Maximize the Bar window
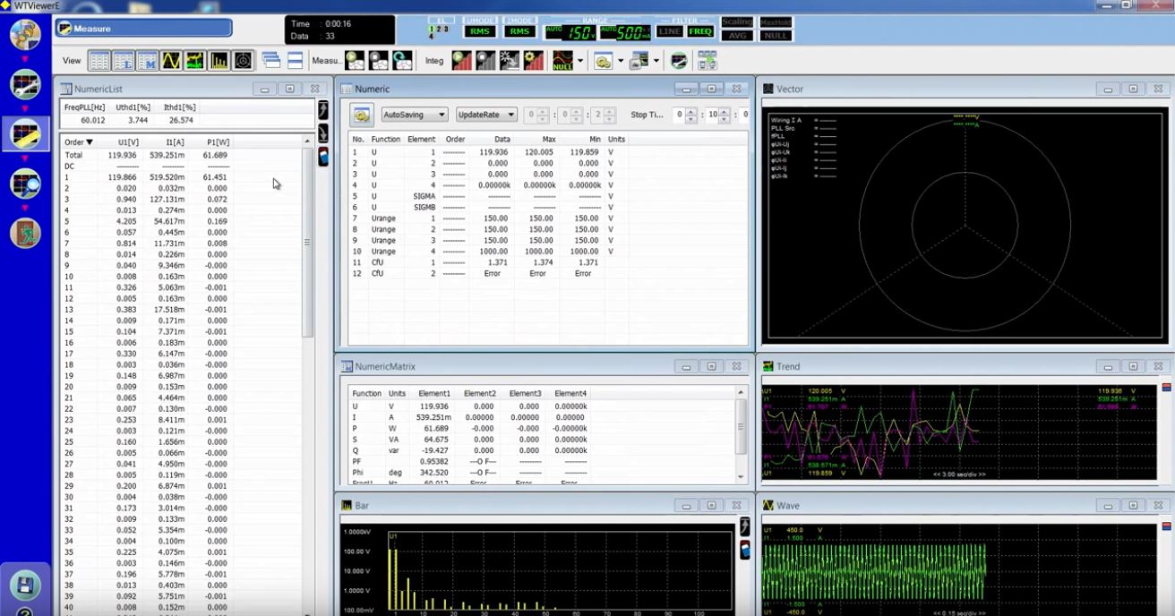 (711, 506)
